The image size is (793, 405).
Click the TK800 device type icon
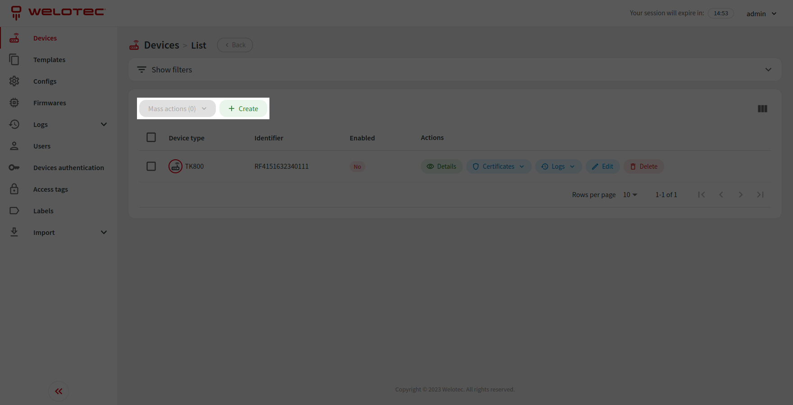[x=175, y=166]
